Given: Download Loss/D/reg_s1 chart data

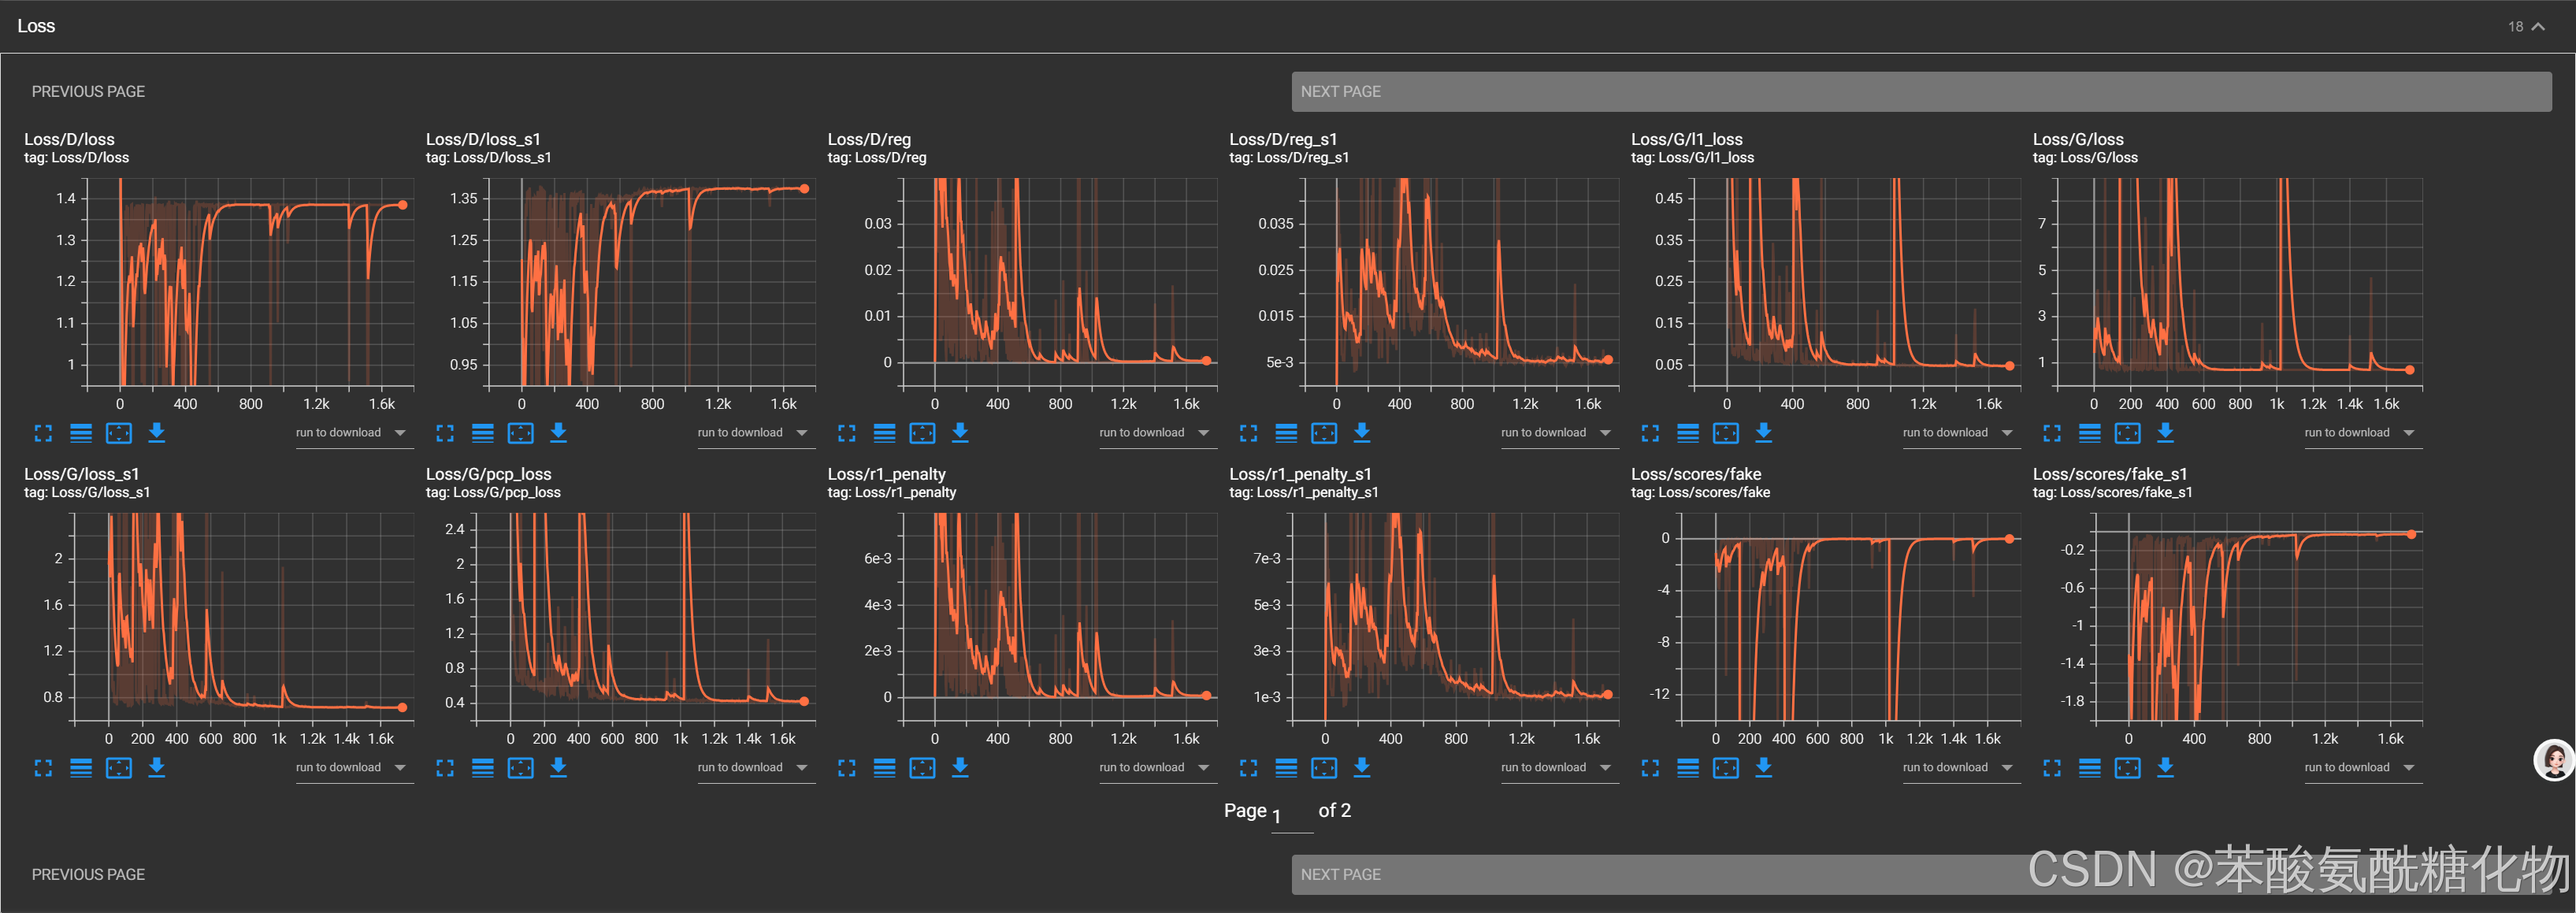Looking at the screenshot, I should pyautogui.click(x=1362, y=433).
